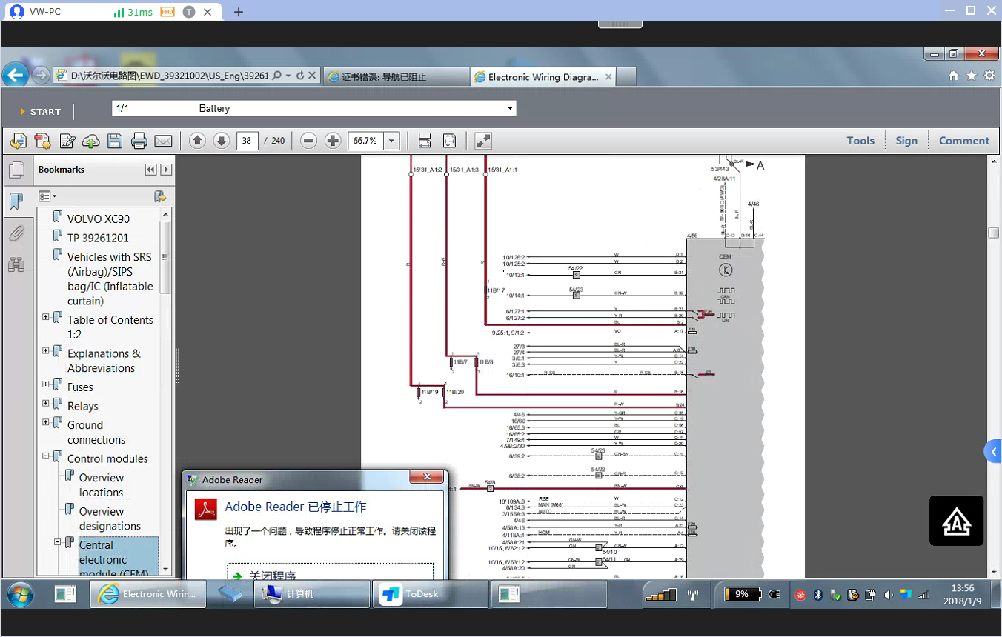Image resolution: width=1002 pixels, height=637 pixels.
Task: Open the search binoculars panel
Action: [16, 264]
